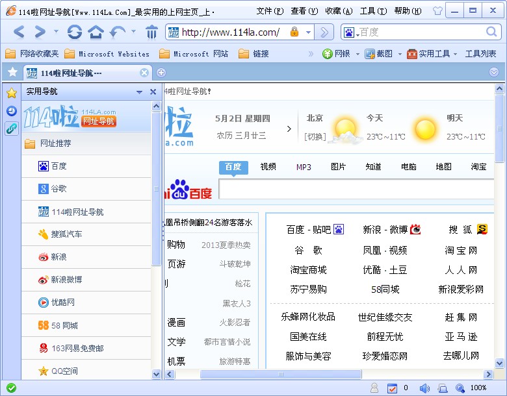
Task: Click the trash bin toolbar icon
Action: click(151, 32)
